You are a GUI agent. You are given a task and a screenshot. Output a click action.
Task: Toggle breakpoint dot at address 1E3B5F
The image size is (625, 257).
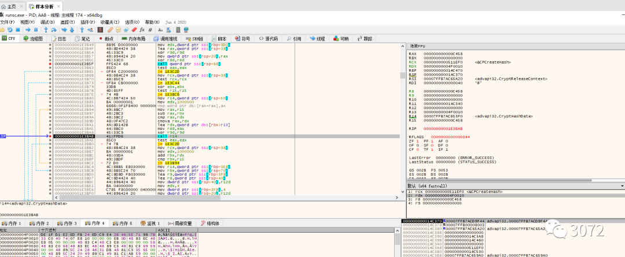pyautogui.click(x=50, y=64)
